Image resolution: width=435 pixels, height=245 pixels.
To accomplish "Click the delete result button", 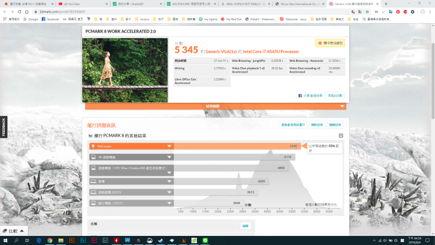I will click(317, 125).
